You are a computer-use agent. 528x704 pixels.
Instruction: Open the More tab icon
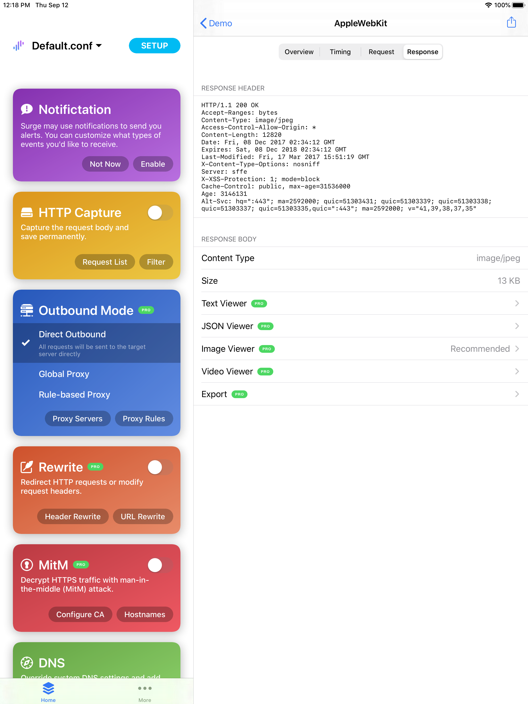145,688
